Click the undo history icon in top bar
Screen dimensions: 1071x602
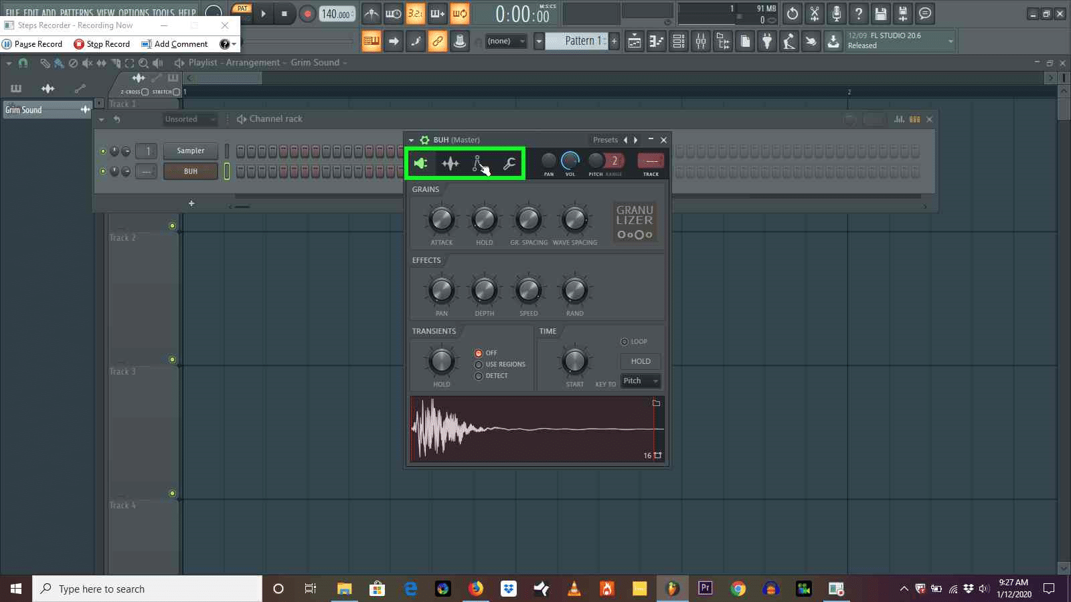tap(793, 13)
